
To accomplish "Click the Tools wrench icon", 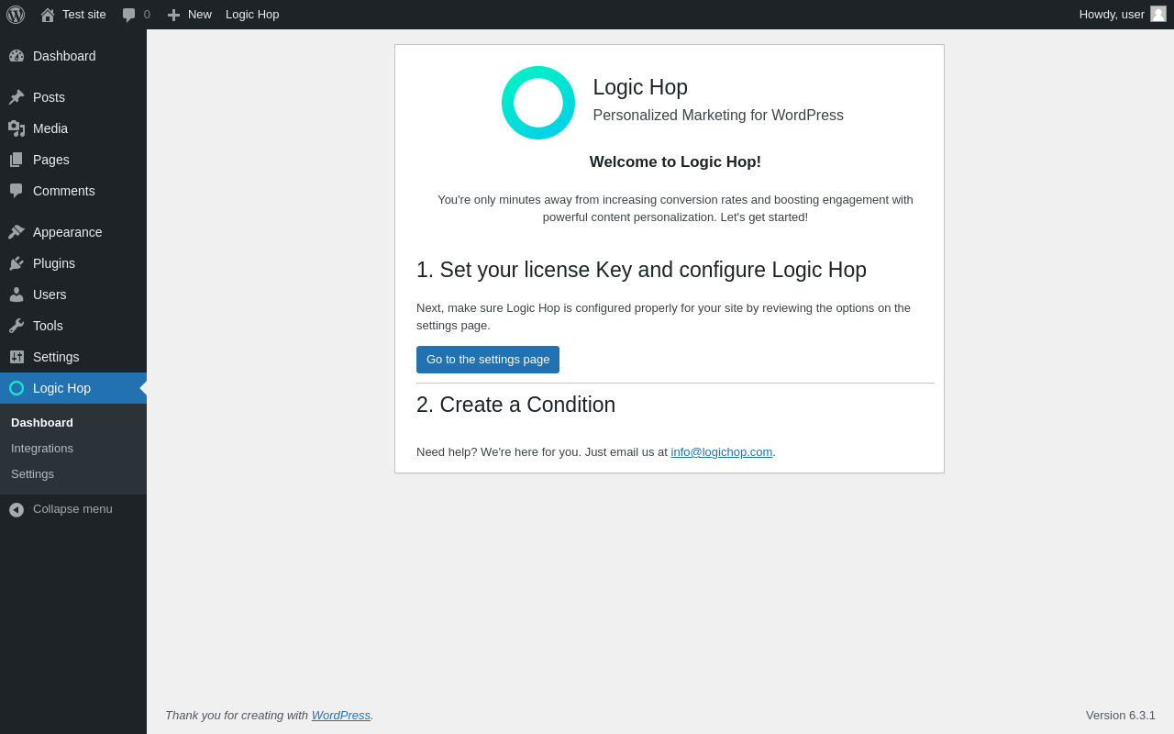I will [17, 326].
